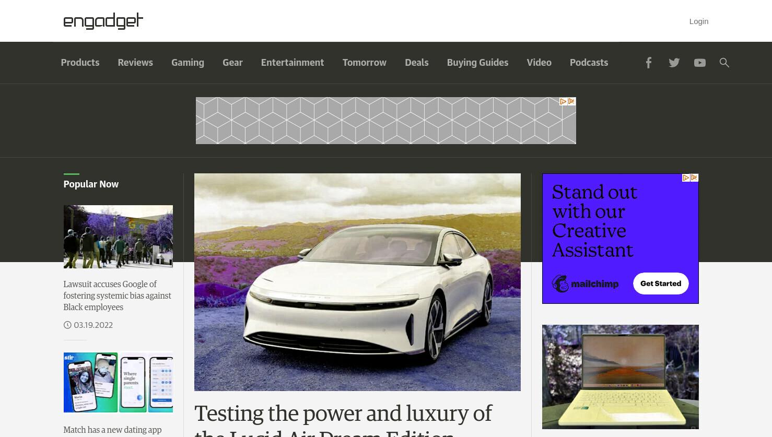Click the Lucid Air car hero image
The width and height of the screenshot is (772, 437).
coord(357,282)
